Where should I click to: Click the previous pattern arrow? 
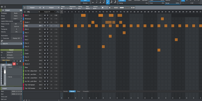(40, 8)
